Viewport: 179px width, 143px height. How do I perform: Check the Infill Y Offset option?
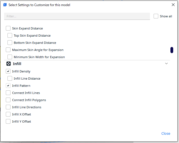click(8, 122)
